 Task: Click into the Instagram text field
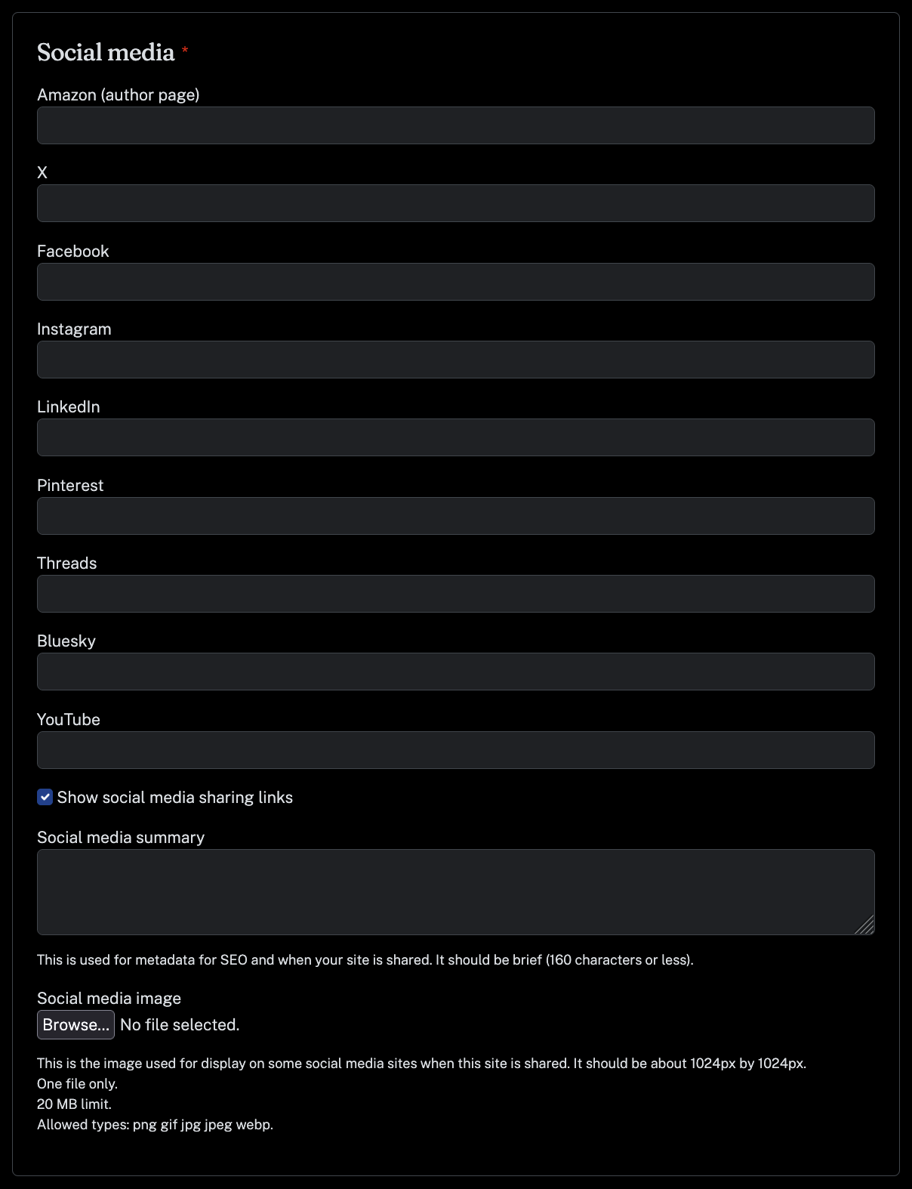click(456, 360)
